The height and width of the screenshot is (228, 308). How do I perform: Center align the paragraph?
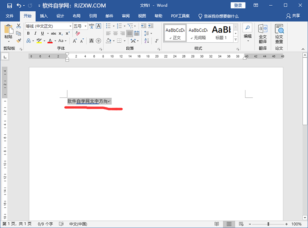115,33
